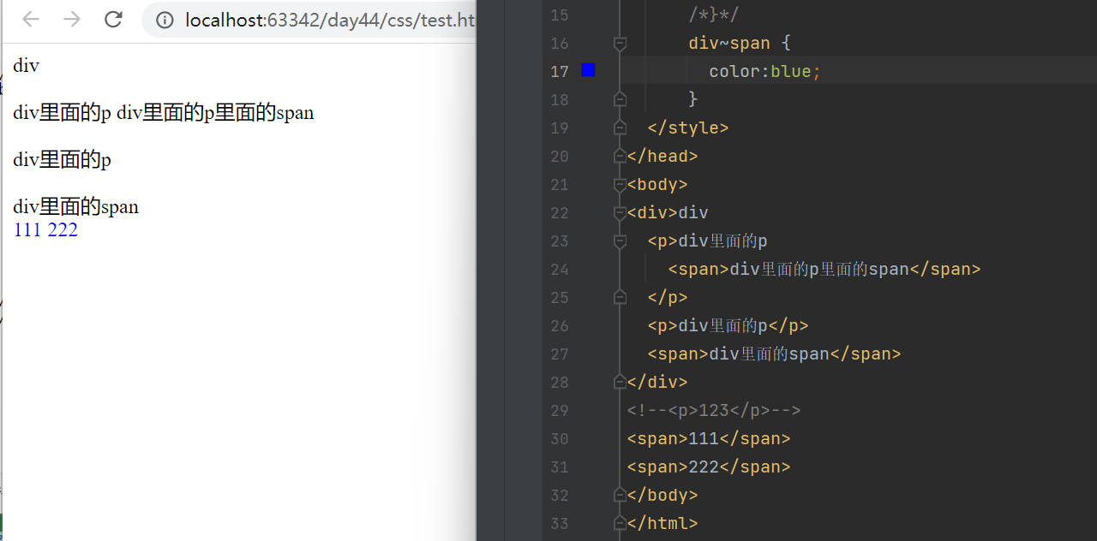The height and width of the screenshot is (541, 1097).
Task: Click fold marker beside </div> line 28
Action: pos(620,382)
